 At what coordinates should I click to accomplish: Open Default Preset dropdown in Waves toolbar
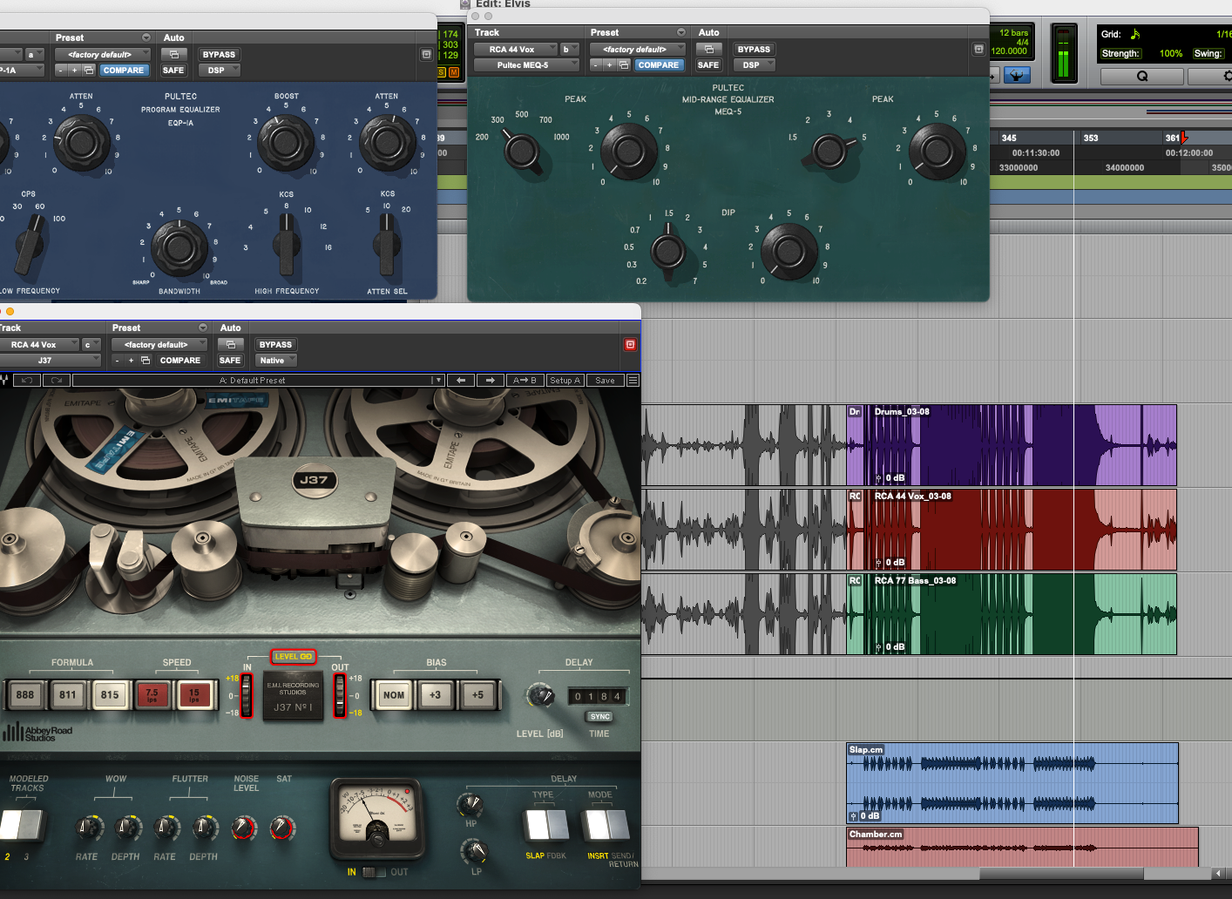(259, 381)
